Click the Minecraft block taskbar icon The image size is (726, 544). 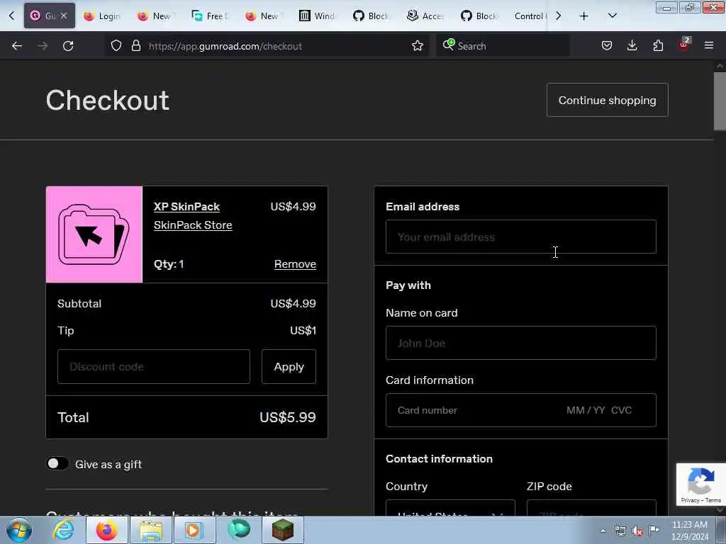coord(283,530)
